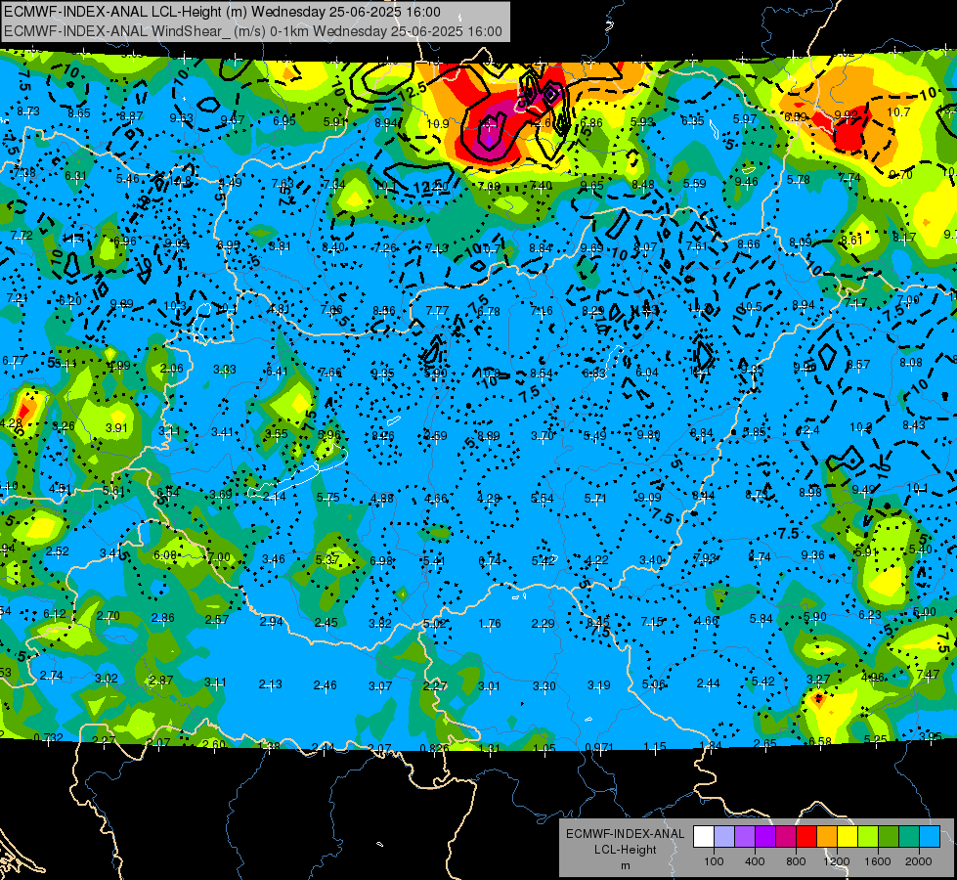Click the grid value '1.76'
957x880 pixels.
(x=490, y=624)
